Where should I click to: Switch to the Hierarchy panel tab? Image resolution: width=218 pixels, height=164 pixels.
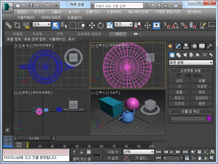tap(186, 46)
